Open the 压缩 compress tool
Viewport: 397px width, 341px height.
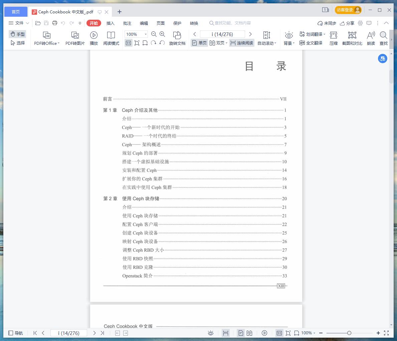coord(334,38)
